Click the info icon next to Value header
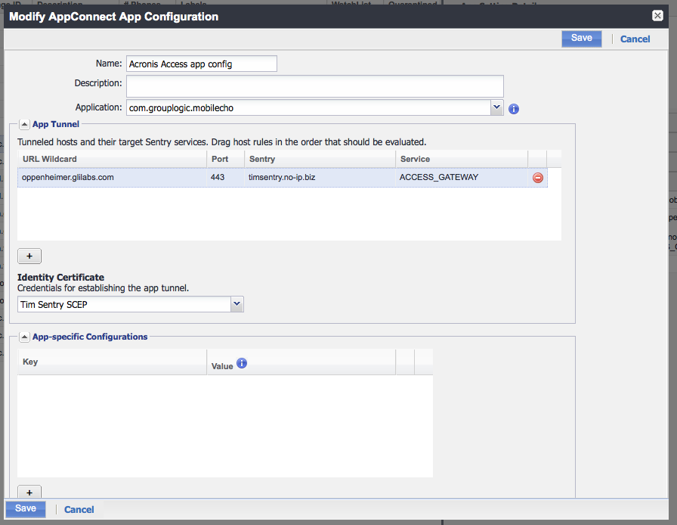 tap(242, 363)
